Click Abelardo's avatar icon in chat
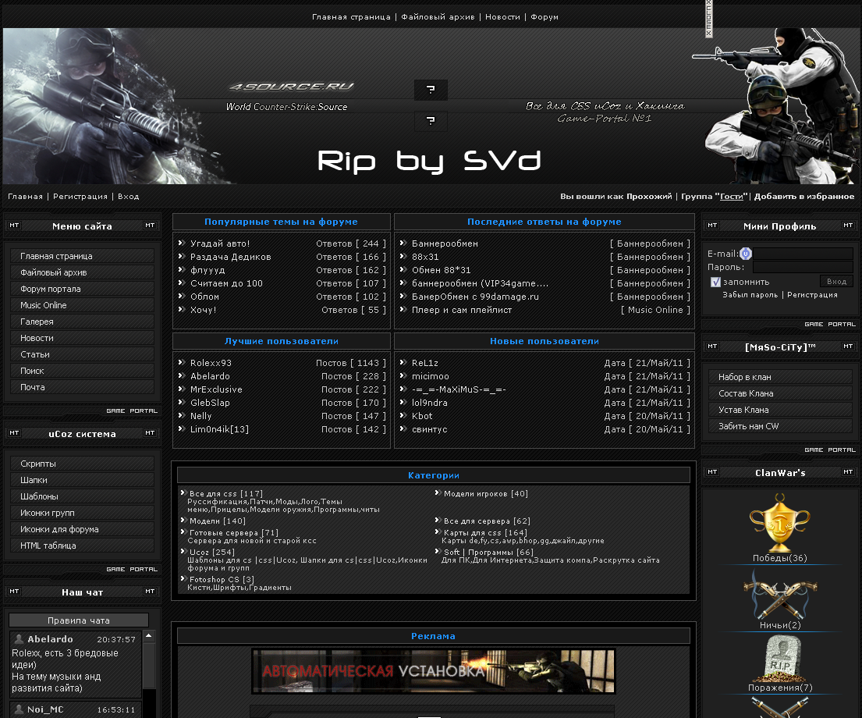 (x=20, y=639)
